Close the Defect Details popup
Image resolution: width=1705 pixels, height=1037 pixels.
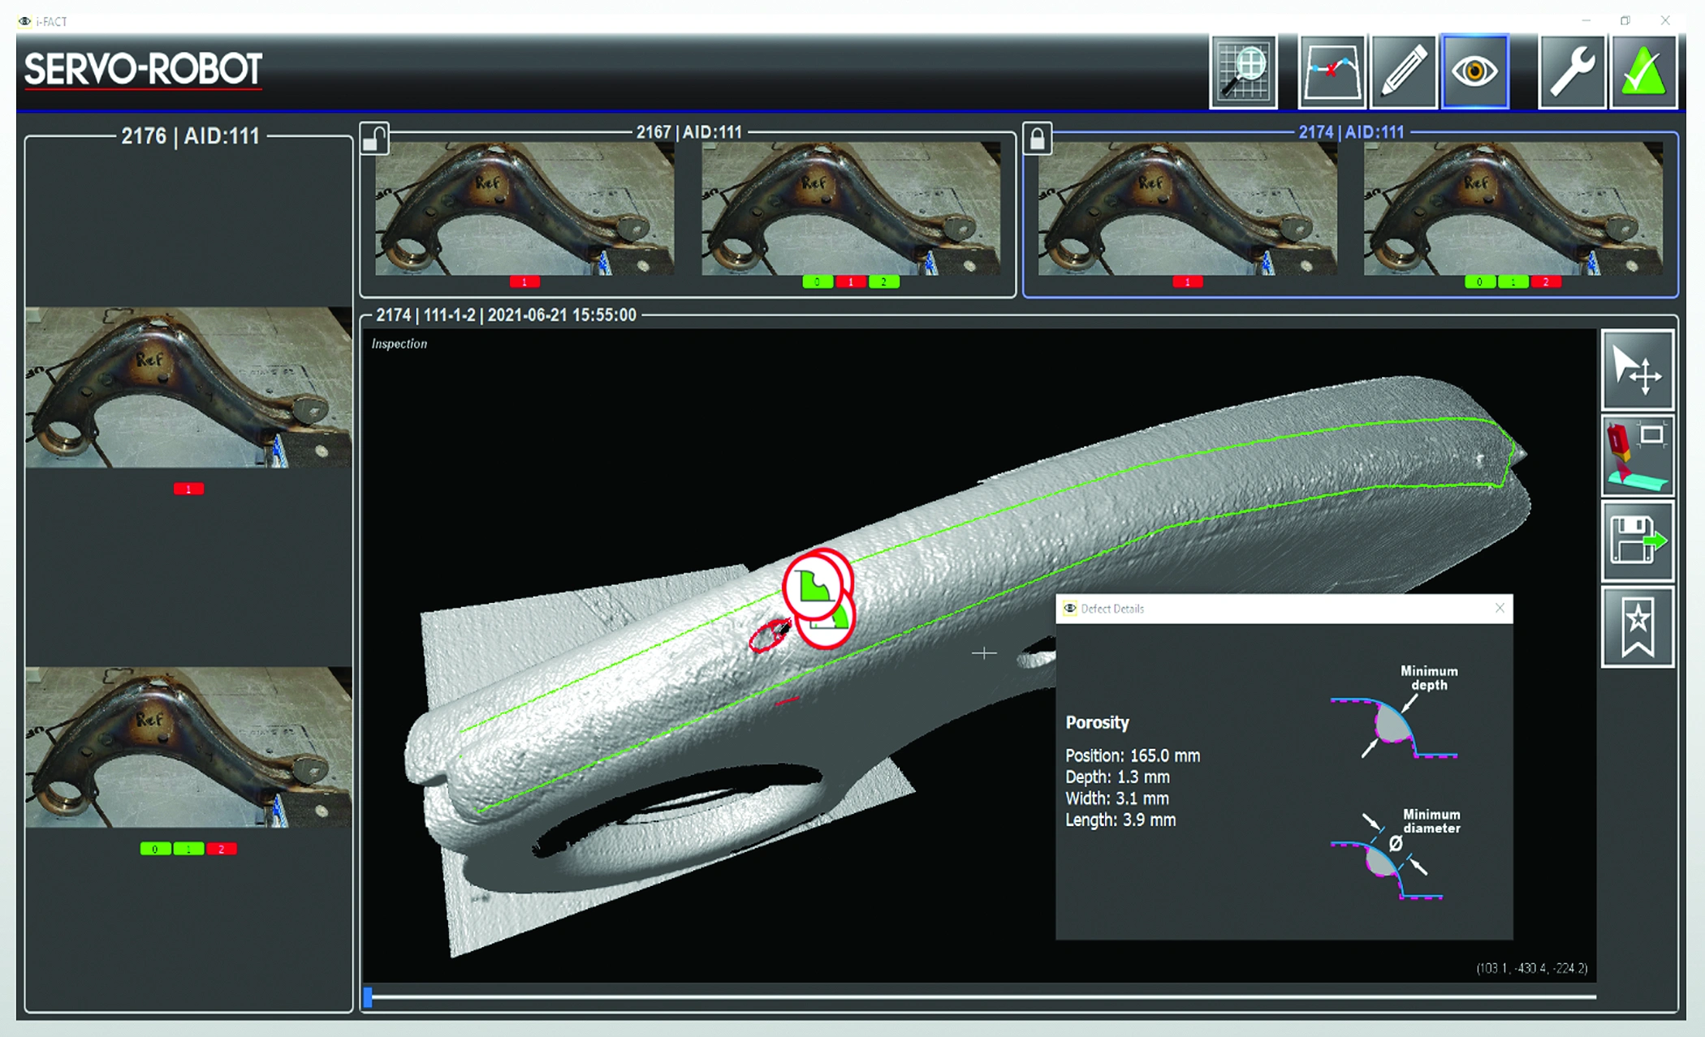pos(1500,608)
